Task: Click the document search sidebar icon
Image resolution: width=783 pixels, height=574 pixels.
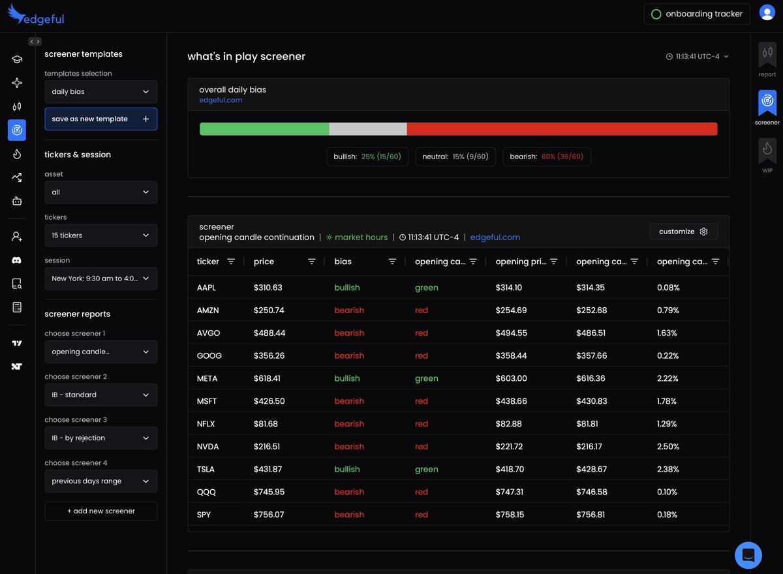Action: pyautogui.click(x=17, y=284)
